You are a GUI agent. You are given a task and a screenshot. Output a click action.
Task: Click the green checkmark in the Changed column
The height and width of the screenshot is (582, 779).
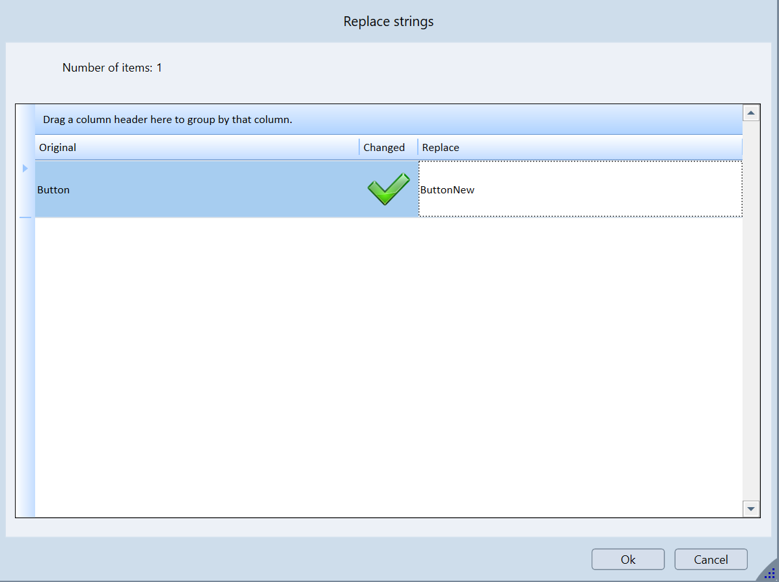click(388, 189)
